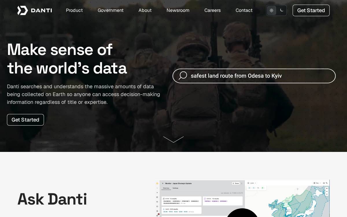Screen dimensions: 347x217
Task: Open the Contact page
Action: (244, 10)
